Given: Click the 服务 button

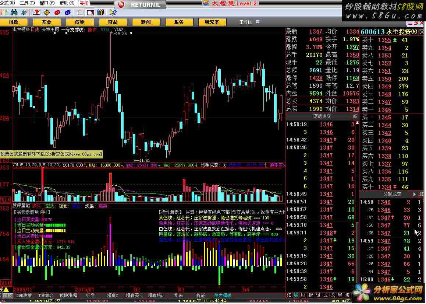Looking at the screenshot, I should [179, 22].
